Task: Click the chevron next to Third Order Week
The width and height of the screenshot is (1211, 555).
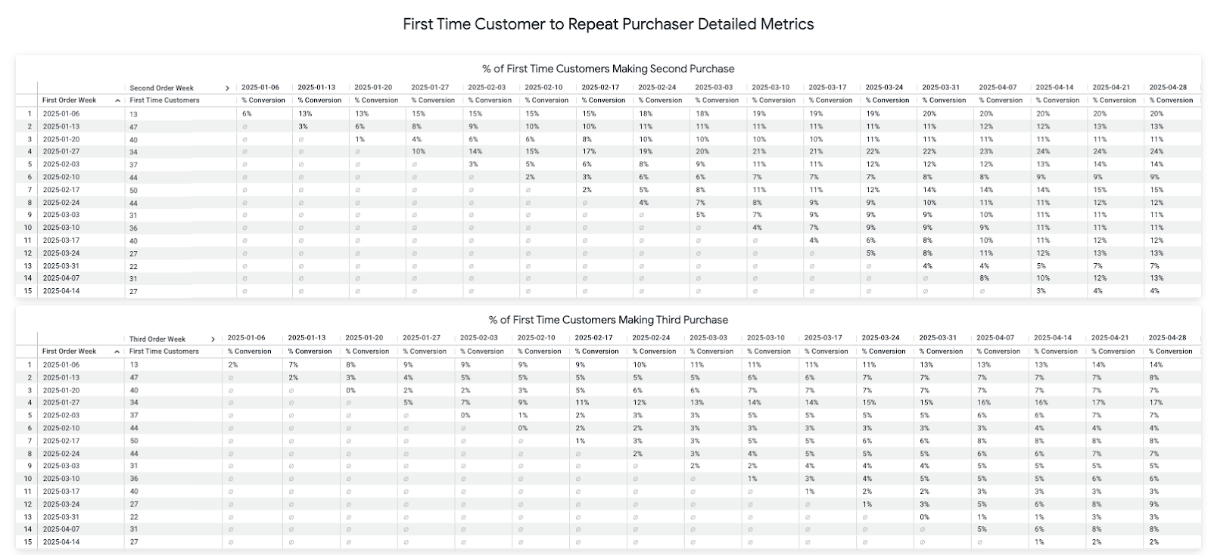Action: click(213, 340)
